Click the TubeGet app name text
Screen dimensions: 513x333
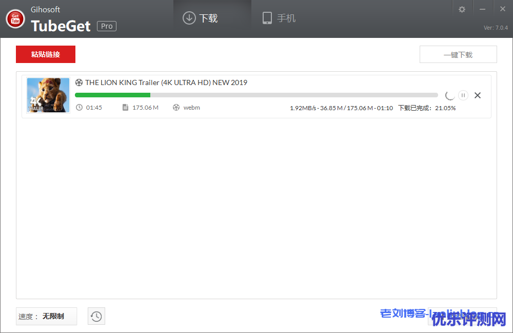pos(61,26)
